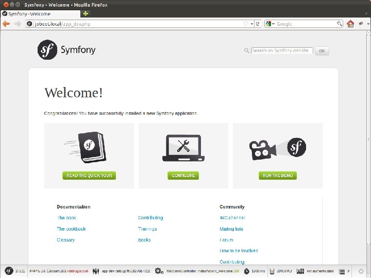The width and height of the screenshot is (371, 278).
Task: Click the READ THE QUICK TOUR button
Action: (x=89, y=176)
